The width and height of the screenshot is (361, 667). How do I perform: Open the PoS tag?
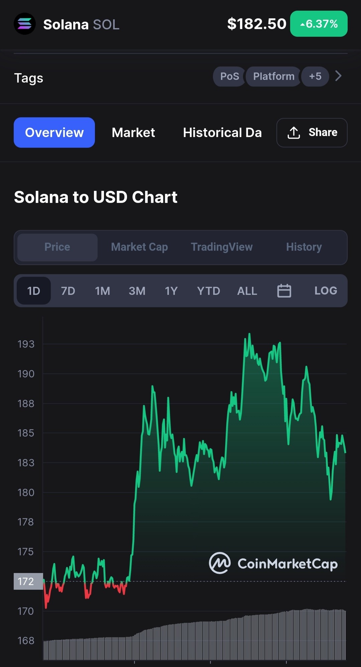(229, 76)
